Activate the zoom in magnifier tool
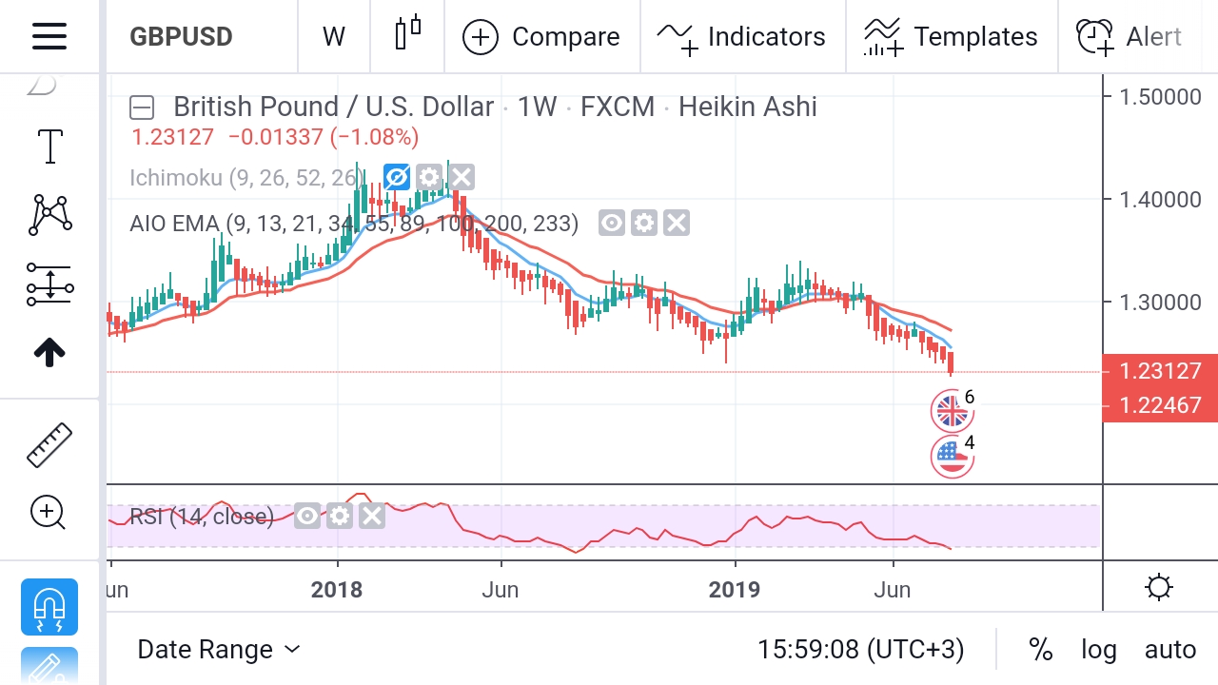 pyautogui.click(x=49, y=513)
